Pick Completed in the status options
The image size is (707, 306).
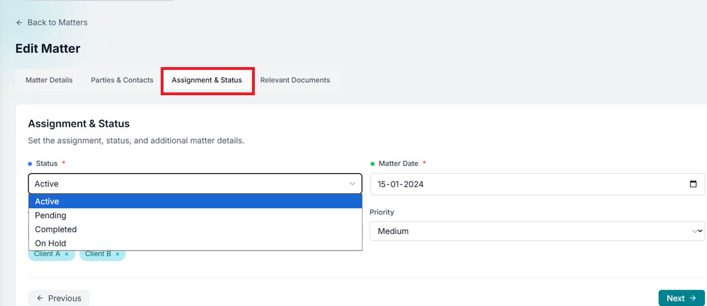195,229
